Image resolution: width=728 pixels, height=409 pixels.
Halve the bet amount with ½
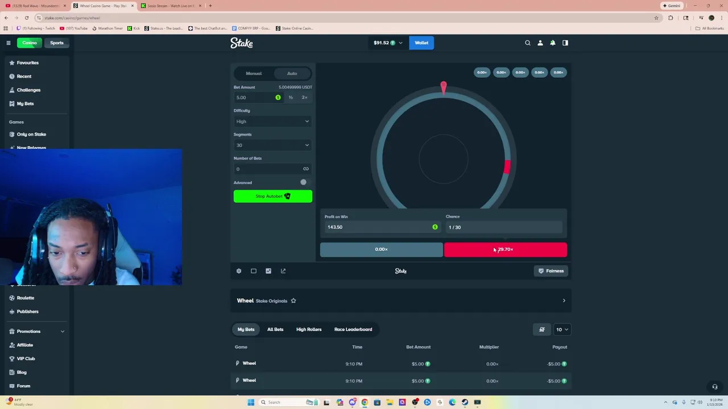coord(291,97)
